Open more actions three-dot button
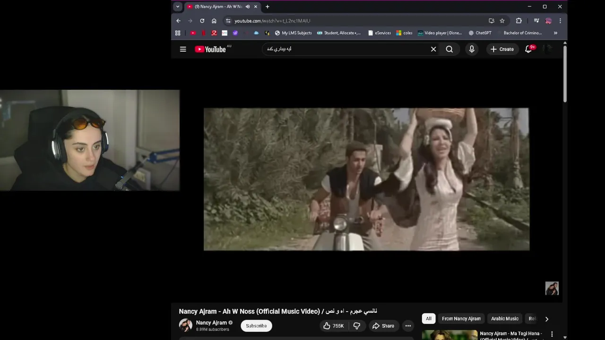This screenshot has width=605, height=340. [x=408, y=326]
